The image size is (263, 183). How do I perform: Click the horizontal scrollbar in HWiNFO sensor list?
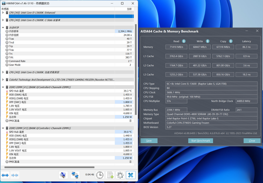pos(49,167)
